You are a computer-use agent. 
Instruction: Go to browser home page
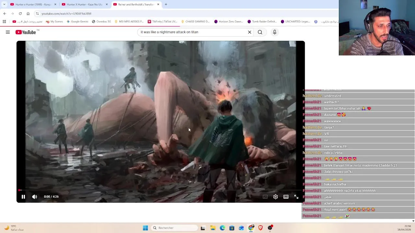(x=28, y=14)
